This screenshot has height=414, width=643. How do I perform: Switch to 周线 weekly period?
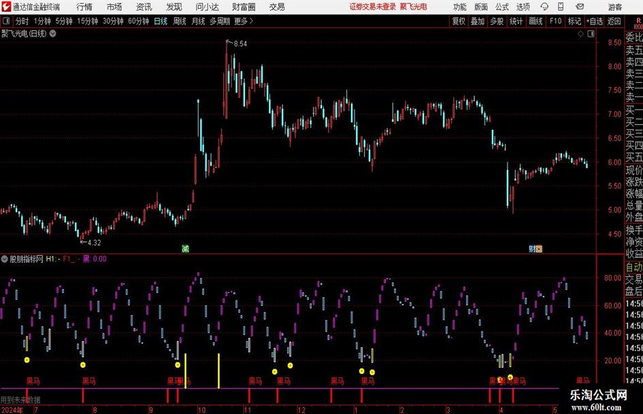[x=179, y=21]
